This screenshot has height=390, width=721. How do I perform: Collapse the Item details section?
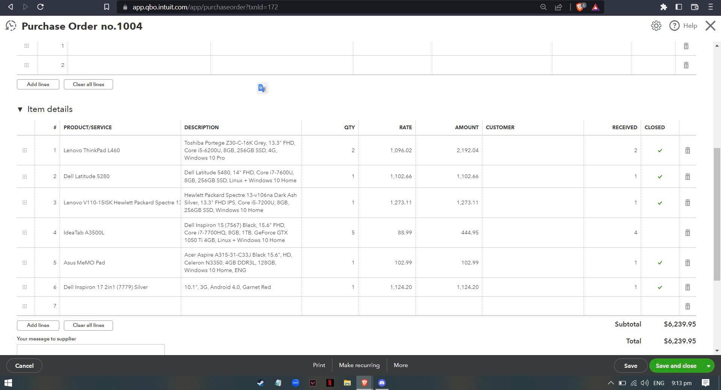pyautogui.click(x=20, y=109)
